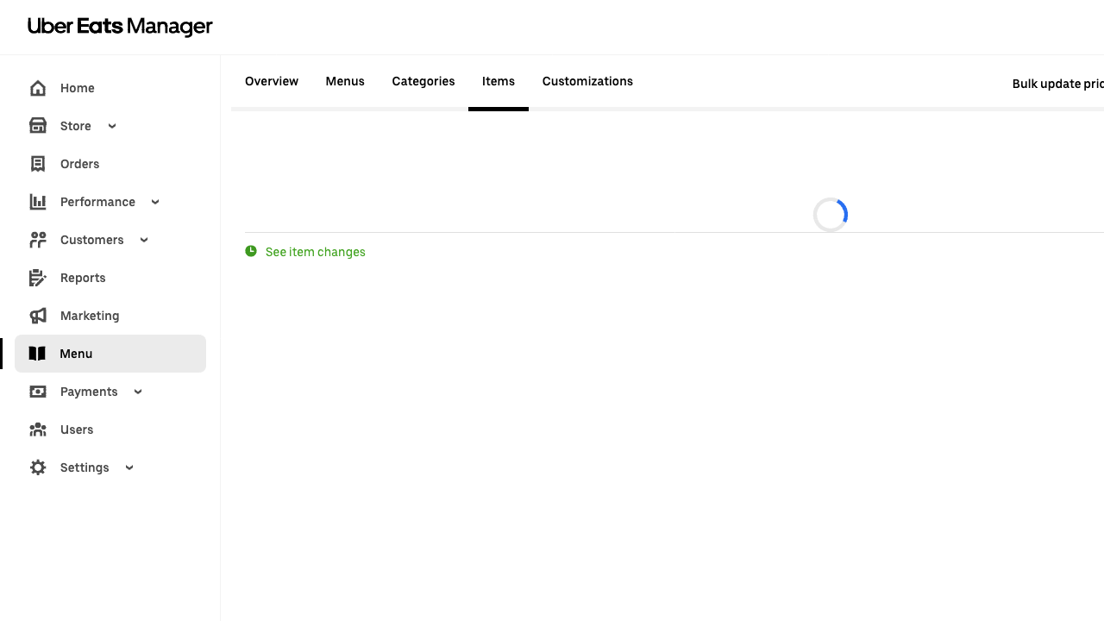1104x621 pixels.
Task: Click the Home house icon
Action: click(38, 88)
